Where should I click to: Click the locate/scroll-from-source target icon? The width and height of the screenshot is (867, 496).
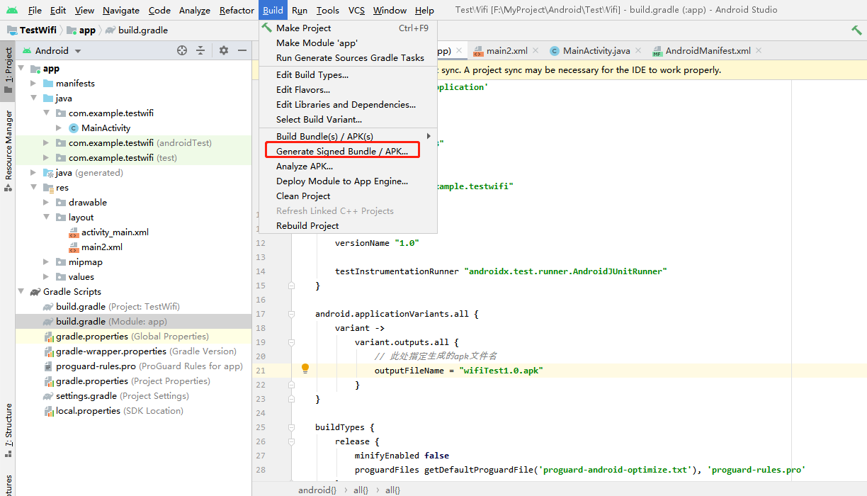coord(182,50)
